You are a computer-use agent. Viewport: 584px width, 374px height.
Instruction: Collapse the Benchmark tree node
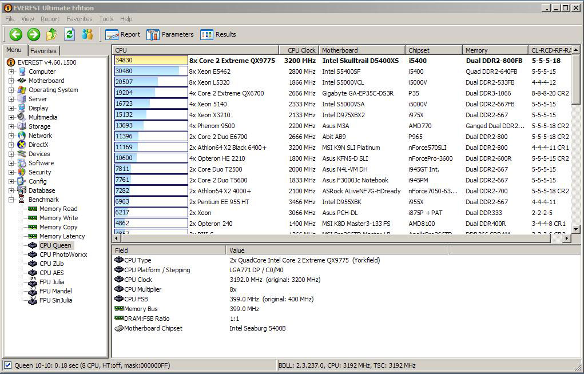coord(11,200)
